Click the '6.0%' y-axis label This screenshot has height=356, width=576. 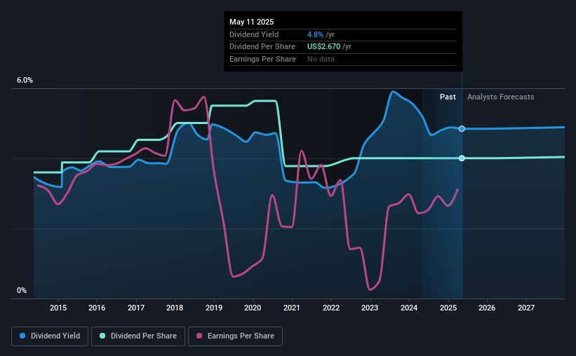(25, 81)
